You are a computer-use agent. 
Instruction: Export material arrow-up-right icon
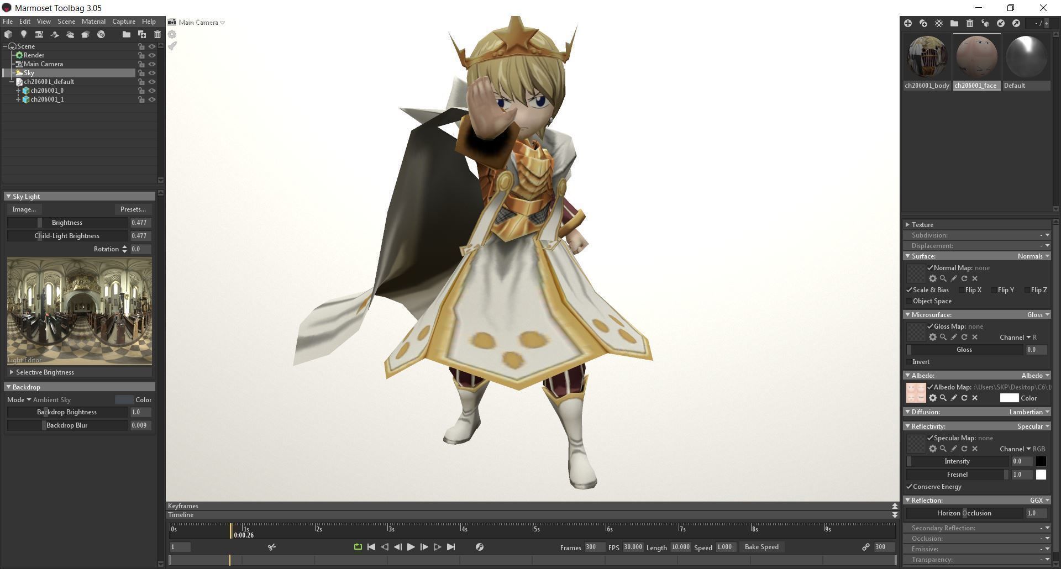click(1016, 23)
